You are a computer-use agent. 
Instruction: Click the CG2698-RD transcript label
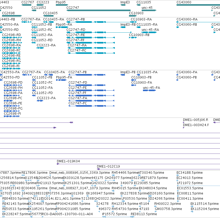click(x=12, y=35)
